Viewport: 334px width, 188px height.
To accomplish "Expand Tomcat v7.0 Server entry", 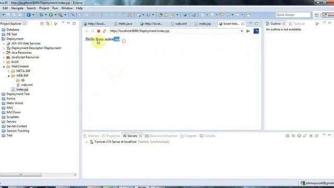I will (x=87, y=142).
